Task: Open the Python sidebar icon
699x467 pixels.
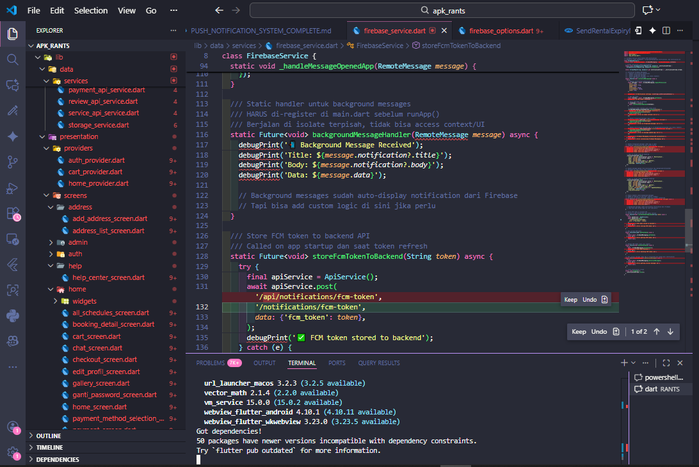Action: click(12, 315)
